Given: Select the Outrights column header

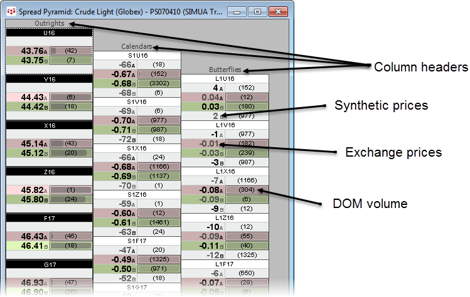Looking at the screenshot, I should click(x=49, y=24).
